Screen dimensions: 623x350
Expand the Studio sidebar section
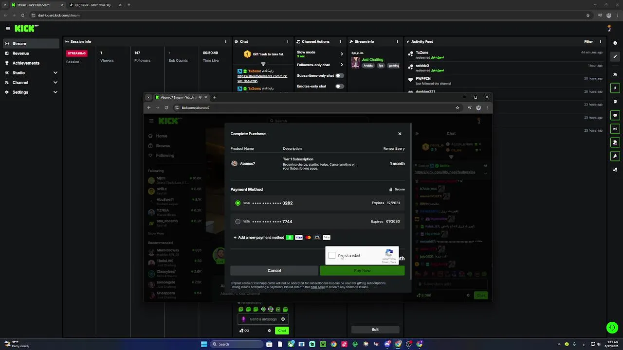[x=55, y=73]
